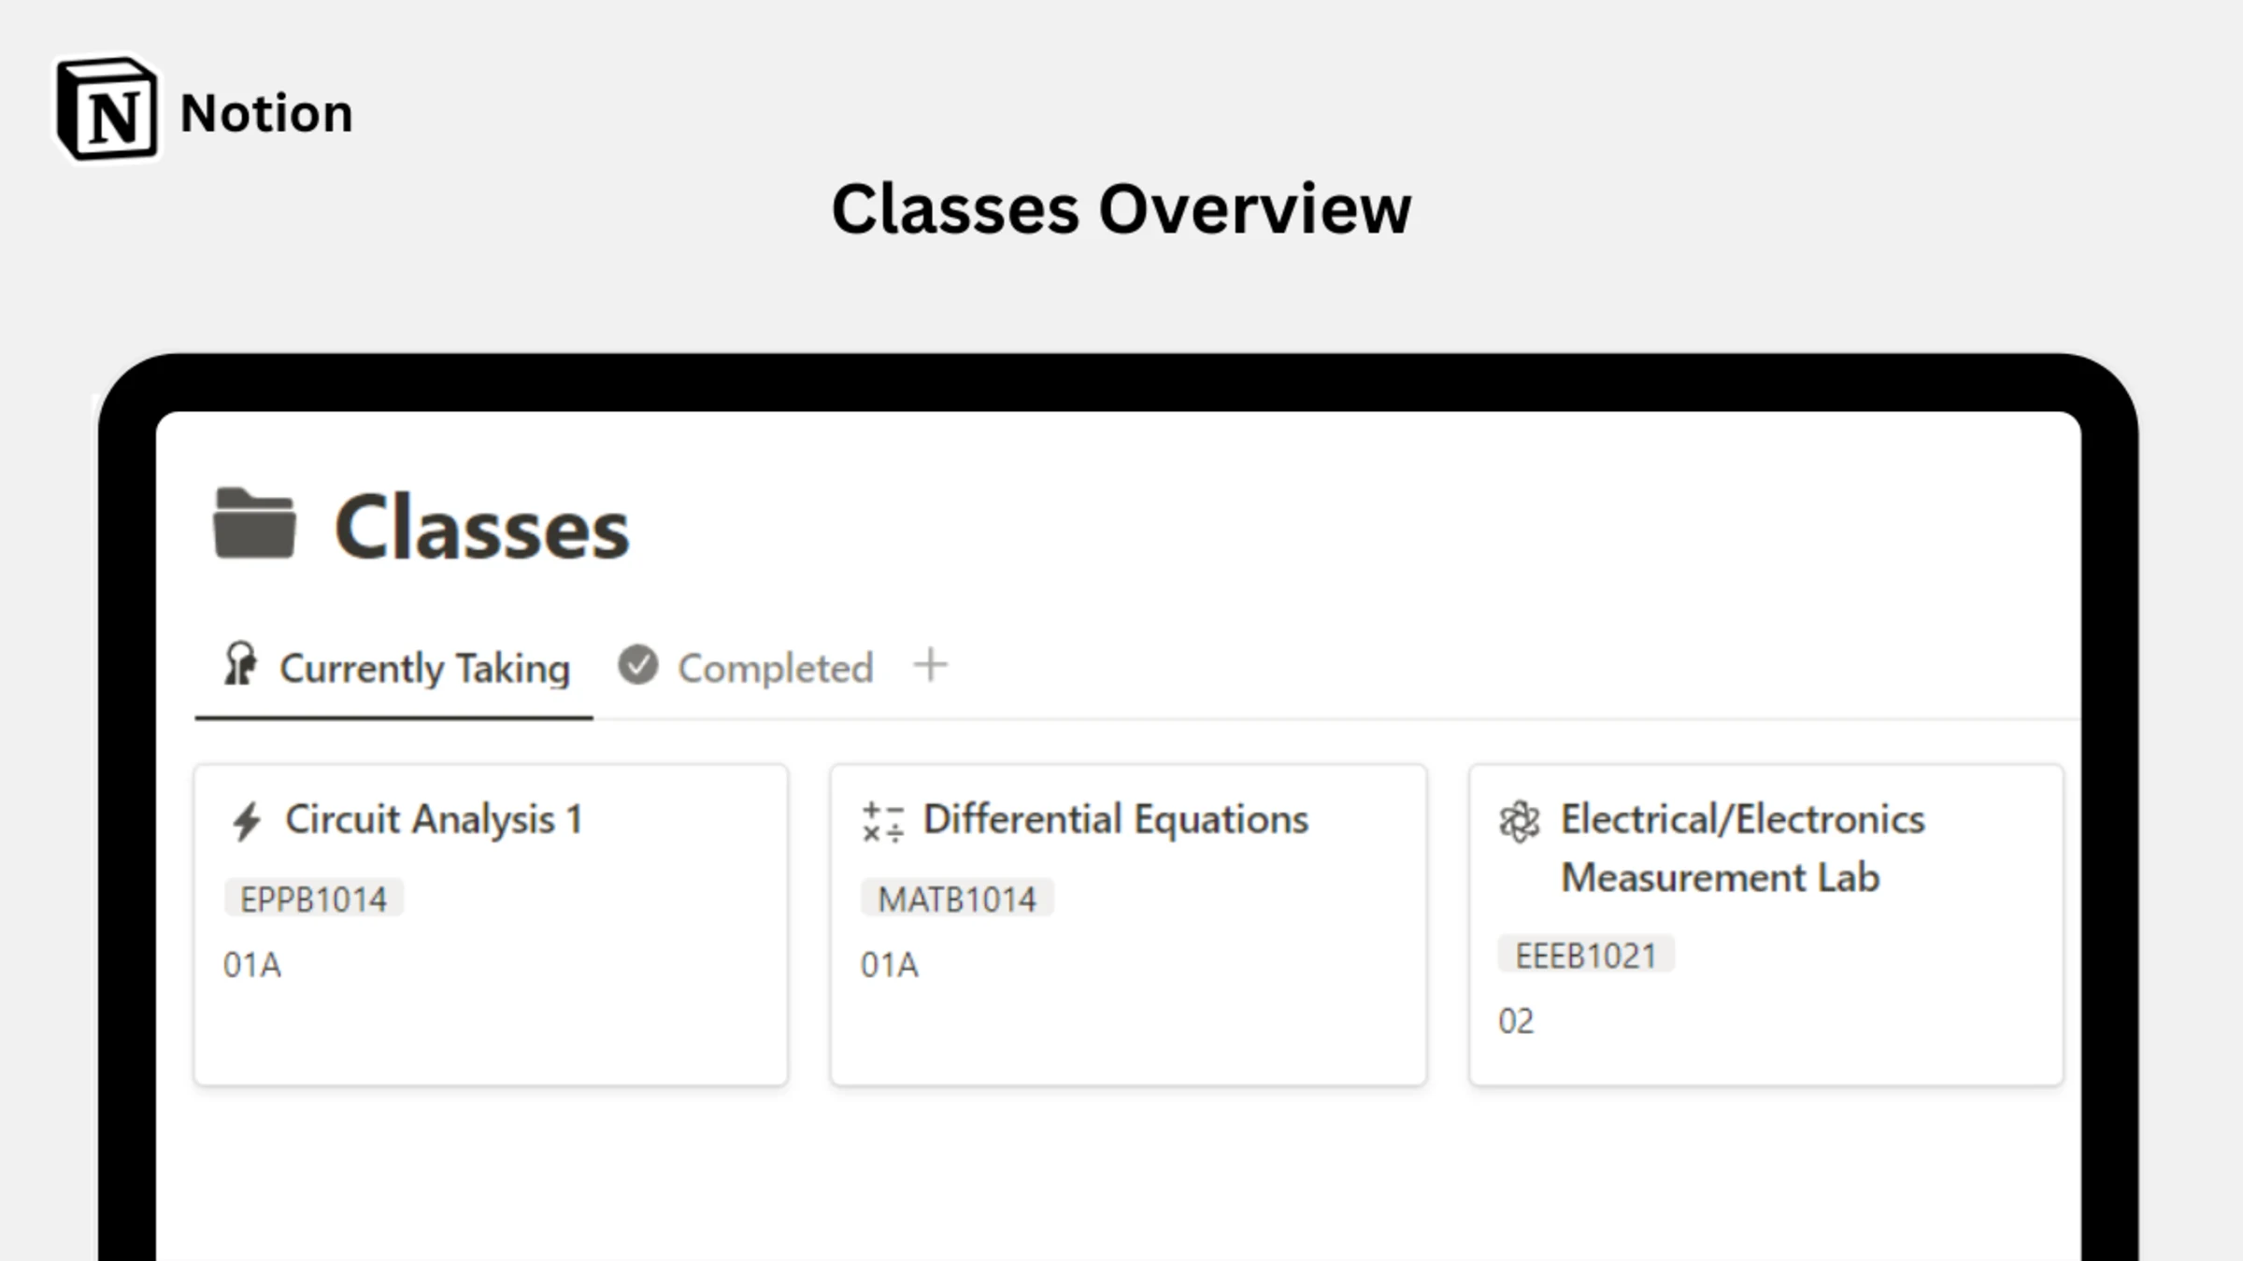Click the checkmark icon next to Completed
Image resolution: width=2243 pixels, height=1261 pixels.
pos(637,665)
